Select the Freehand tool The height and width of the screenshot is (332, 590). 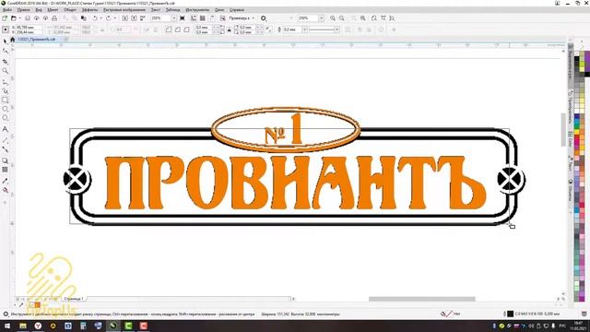coord(5,82)
